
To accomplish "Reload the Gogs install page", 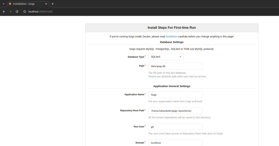I will (x=17, y=11).
